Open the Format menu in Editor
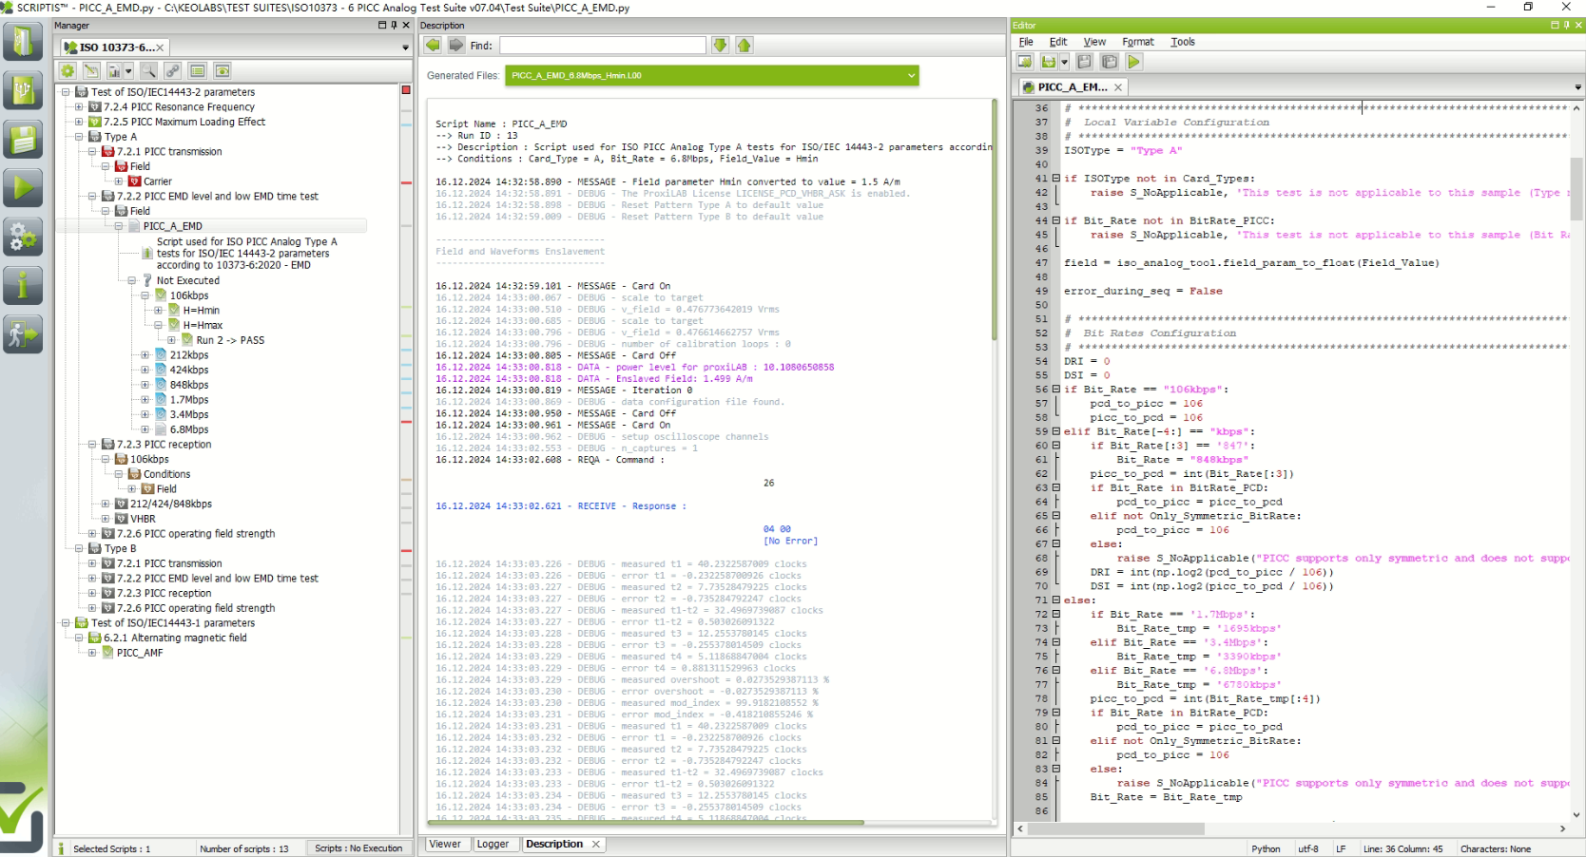 1137,42
